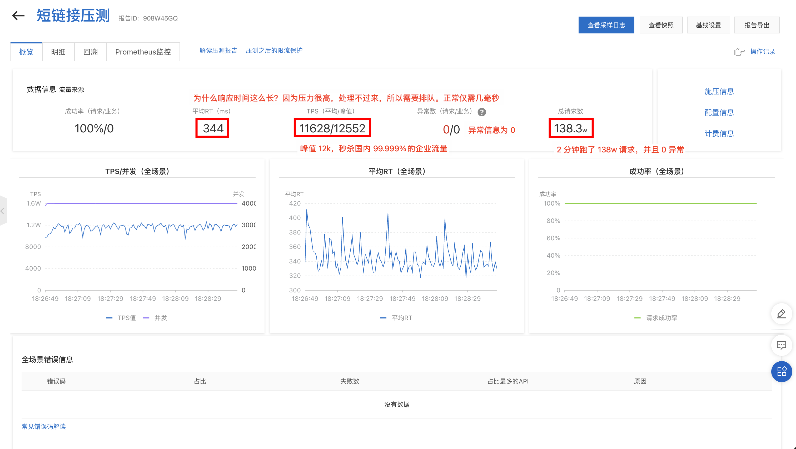Click the abnormal count value 0/0
Screen dimensions: 796x449
[451, 129]
